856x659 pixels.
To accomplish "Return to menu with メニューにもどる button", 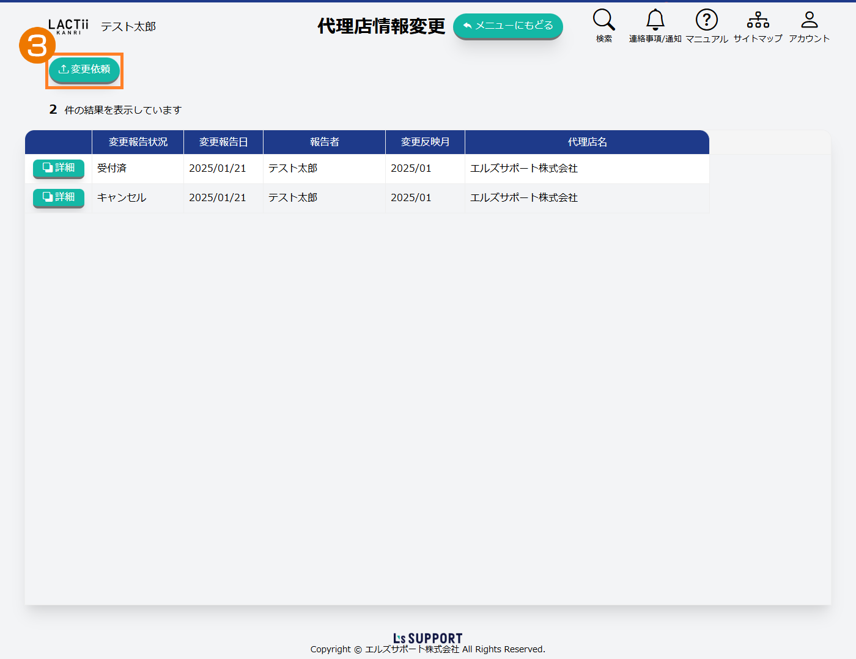I will tap(507, 26).
